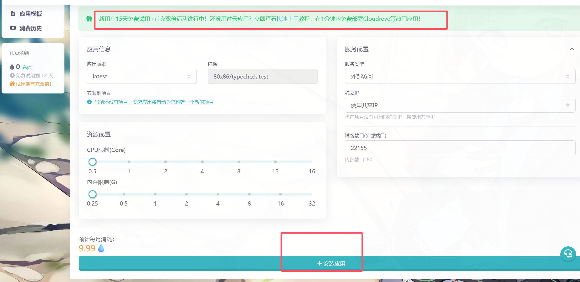Click the 内存限制(G) label
This screenshot has width=580, height=282.
[102, 182]
